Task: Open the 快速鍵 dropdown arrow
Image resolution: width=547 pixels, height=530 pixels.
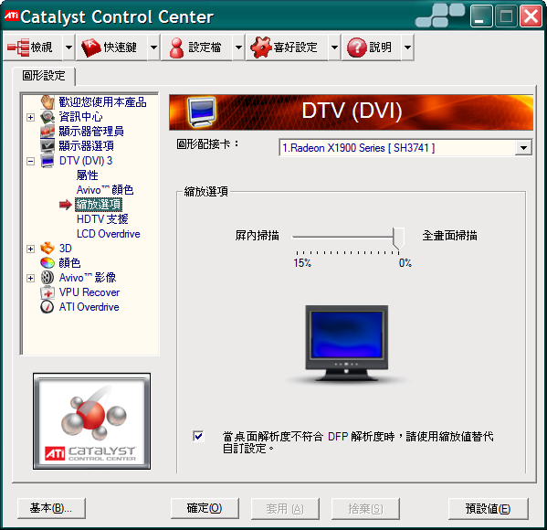Action: [153, 48]
